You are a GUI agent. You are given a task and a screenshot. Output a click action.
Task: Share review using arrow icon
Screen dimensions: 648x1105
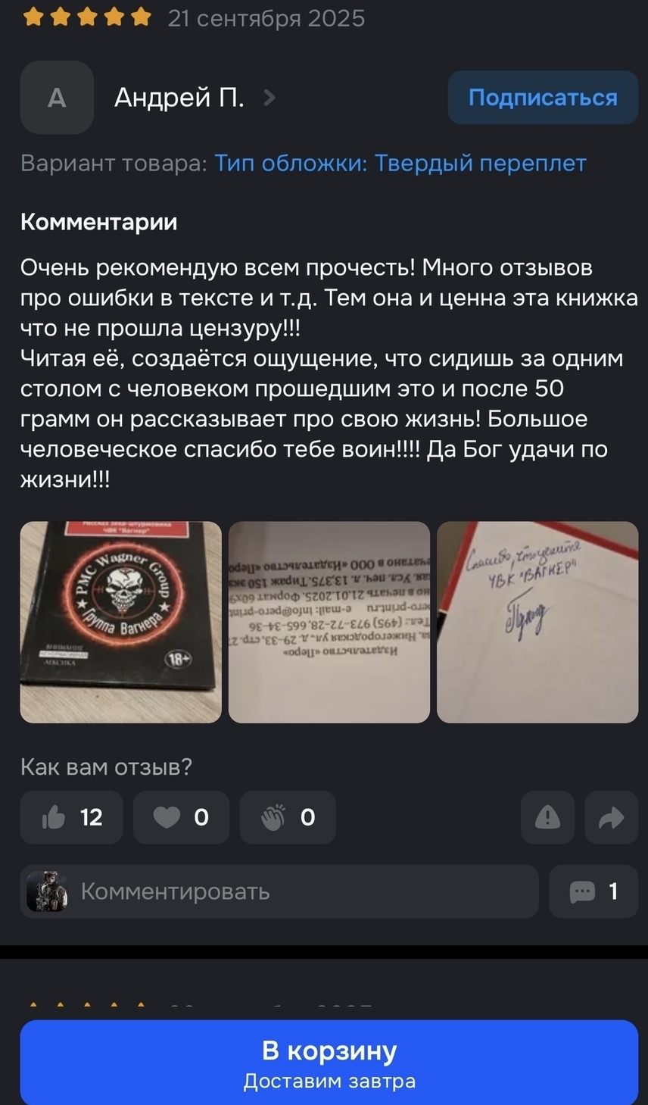[612, 817]
